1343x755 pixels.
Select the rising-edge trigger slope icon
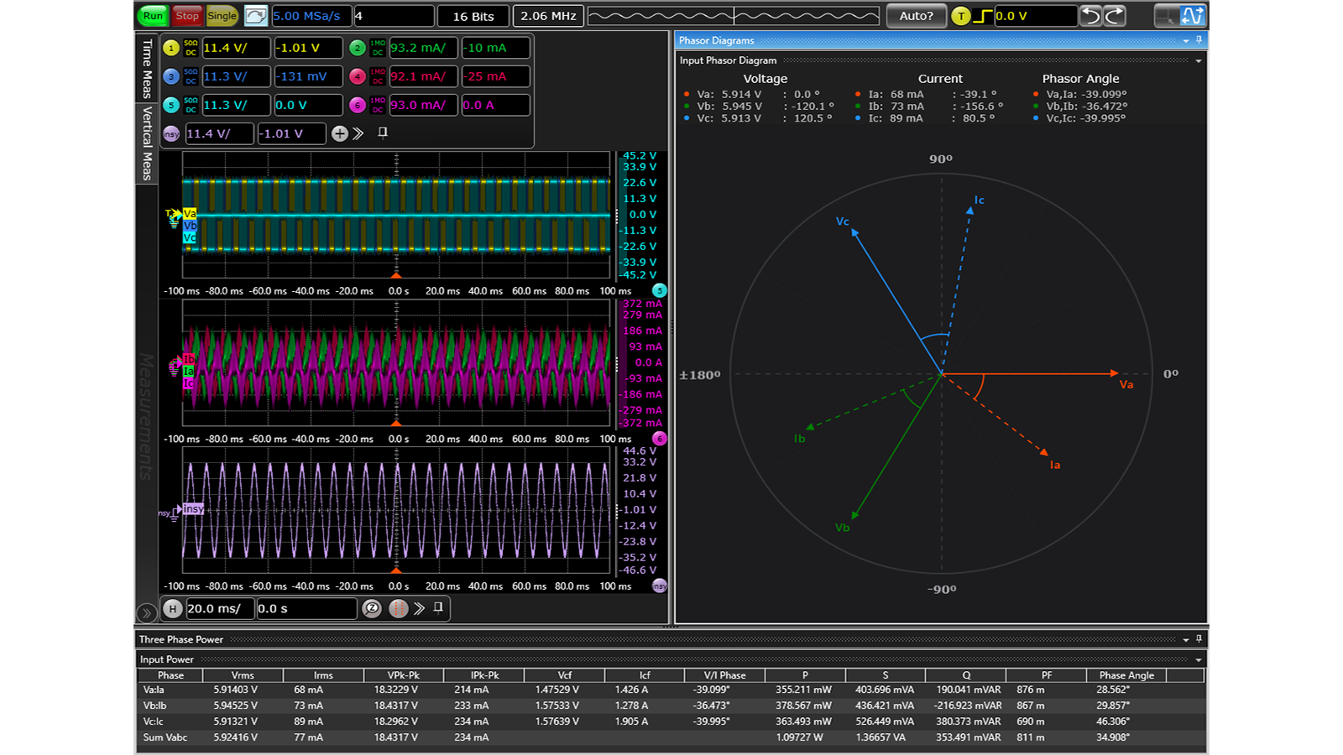pyautogui.click(x=981, y=15)
